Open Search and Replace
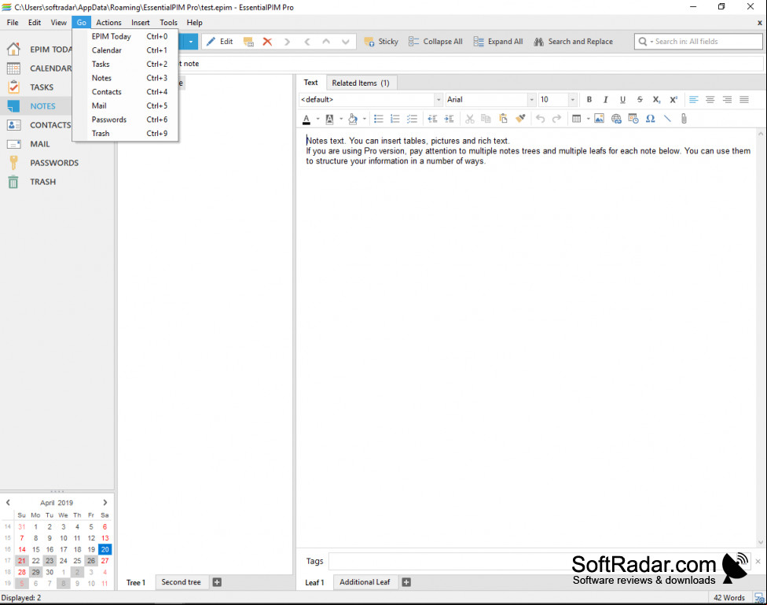The height and width of the screenshot is (605, 767). (x=574, y=42)
